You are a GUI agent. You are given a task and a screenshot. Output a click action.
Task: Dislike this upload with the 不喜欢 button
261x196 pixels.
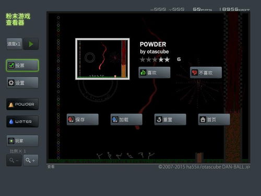[x=206, y=73]
